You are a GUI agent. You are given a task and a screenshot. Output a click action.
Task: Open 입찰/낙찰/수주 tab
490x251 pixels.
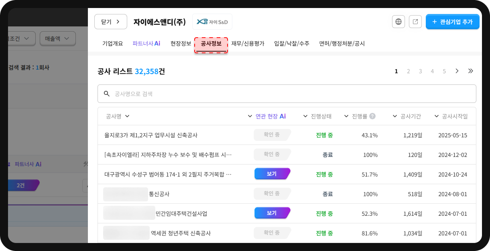click(x=292, y=44)
